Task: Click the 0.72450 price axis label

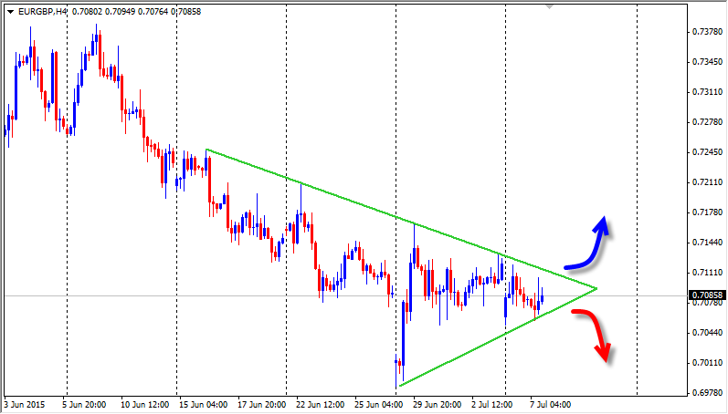Action: point(708,152)
